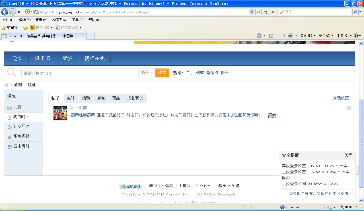The height and width of the screenshot is (211, 364).
Task: Click the browser refresh icon
Action: click(265, 12)
